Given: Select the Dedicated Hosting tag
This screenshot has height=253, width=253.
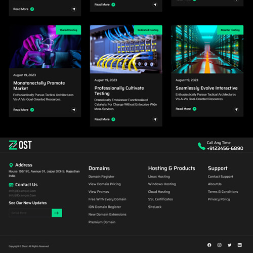Looking at the screenshot, I should click(x=148, y=30).
